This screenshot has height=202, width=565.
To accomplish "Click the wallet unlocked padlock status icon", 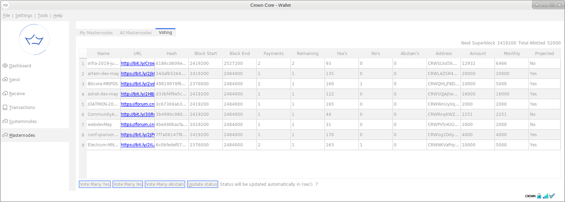I will [x=539, y=196].
